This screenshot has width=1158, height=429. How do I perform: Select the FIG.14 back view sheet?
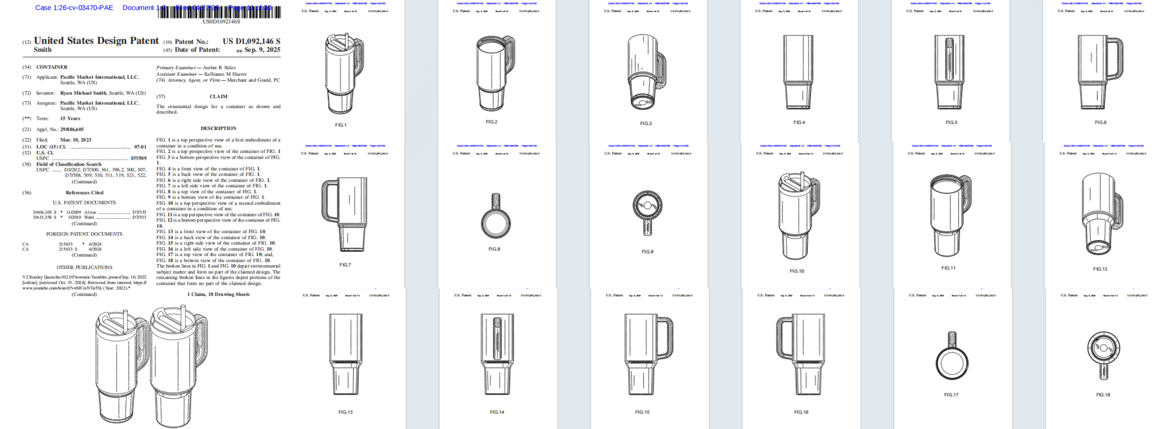point(498,359)
